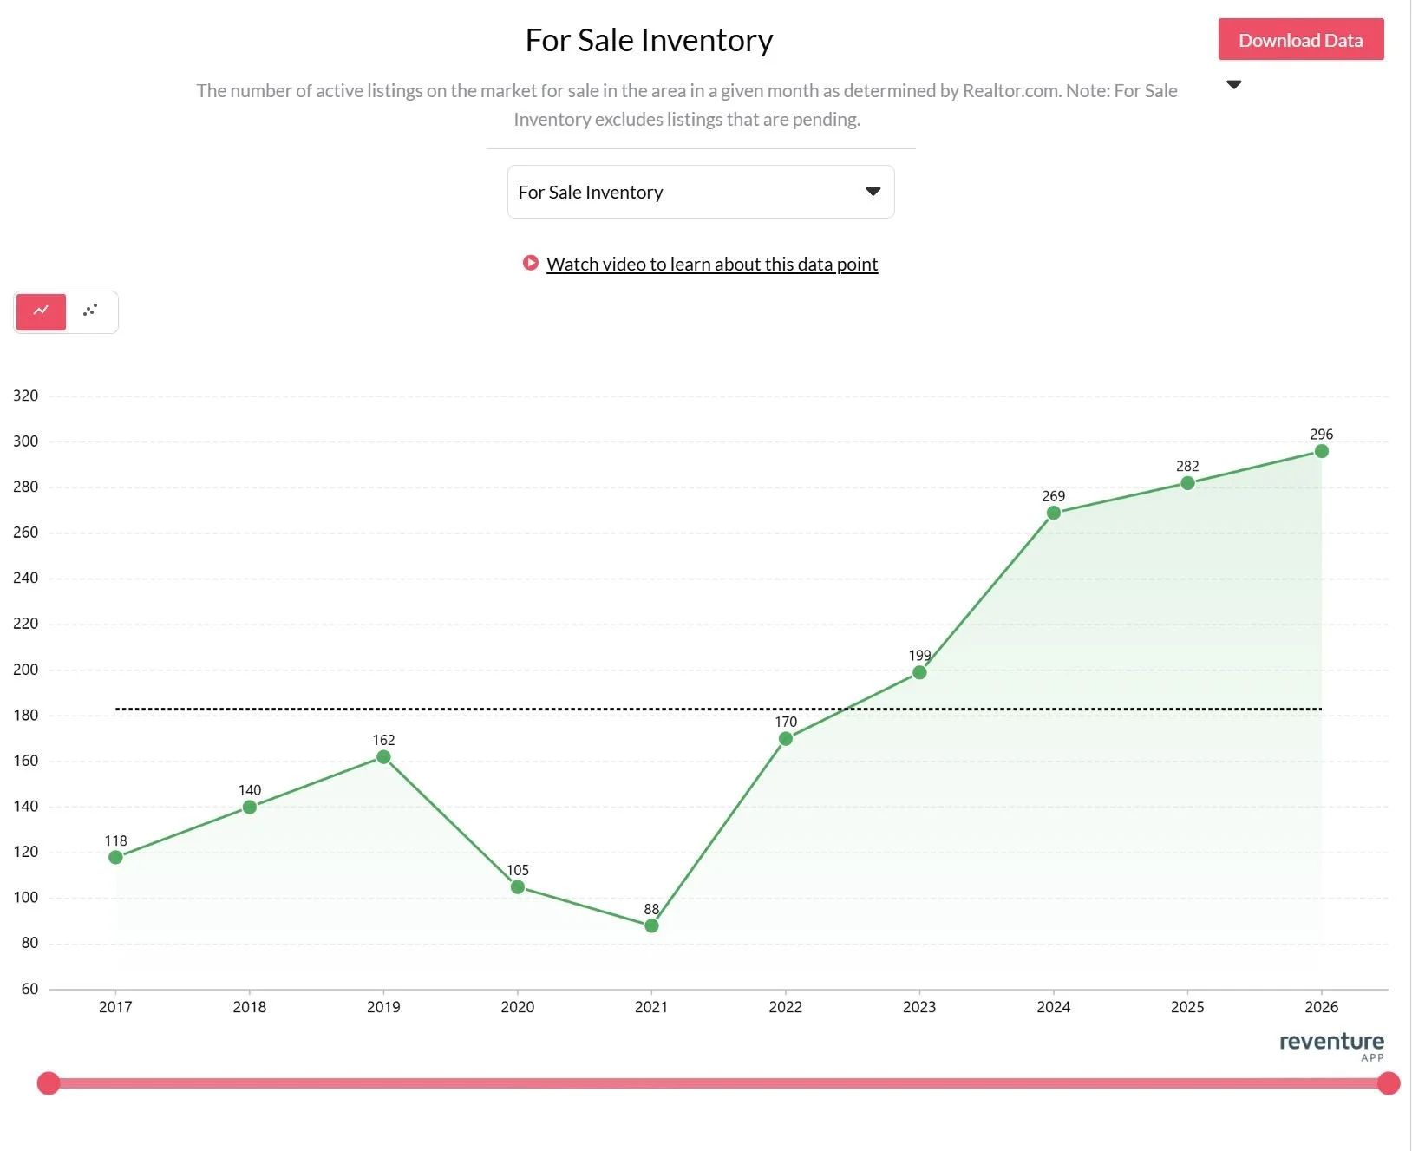Screen dimensions: 1412x1151
Task: Switch to line chart view
Action: point(41,311)
